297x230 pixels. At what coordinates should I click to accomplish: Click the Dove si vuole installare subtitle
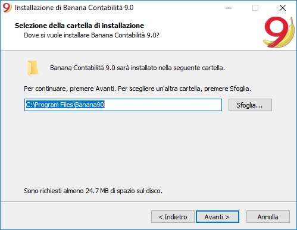pyautogui.click(x=92, y=35)
